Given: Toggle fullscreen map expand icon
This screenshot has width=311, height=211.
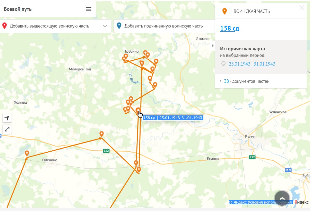Looking at the screenshot, I should pyautogui.click(x=7, y=129).
